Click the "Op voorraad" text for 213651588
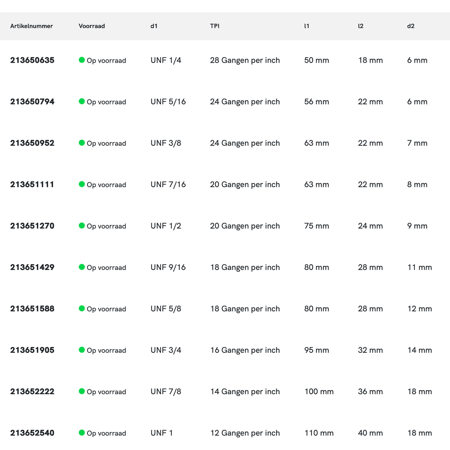This screenshot has height=450, width=450. point(106,309)
